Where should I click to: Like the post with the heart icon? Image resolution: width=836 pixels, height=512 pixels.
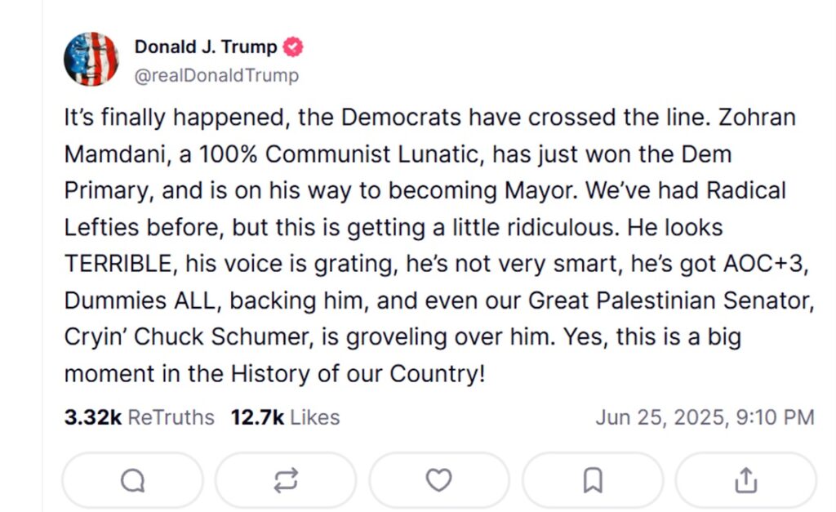[439, 481]
